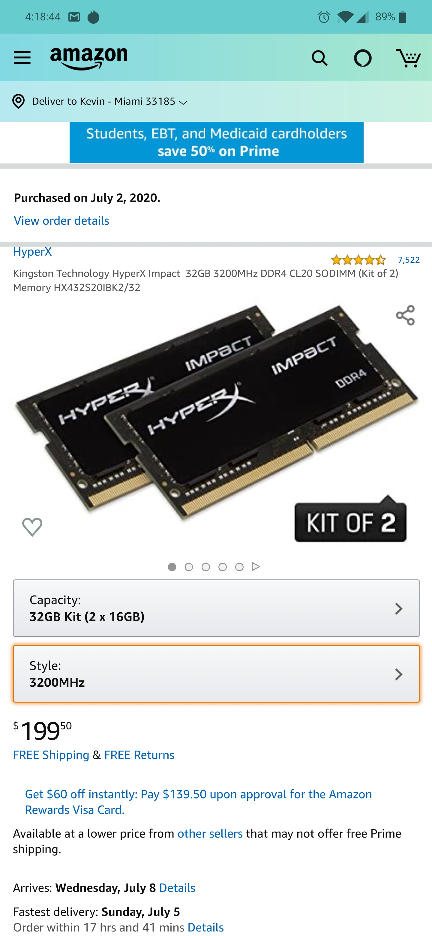Screen dimensions: 432x936
Task: Add item to wish list heart
Action: point(32,527)
